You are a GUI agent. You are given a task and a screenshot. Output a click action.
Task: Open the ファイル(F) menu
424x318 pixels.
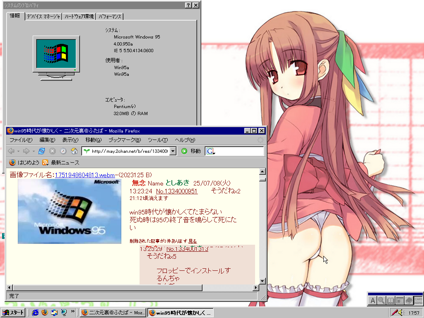click(21, 140)
